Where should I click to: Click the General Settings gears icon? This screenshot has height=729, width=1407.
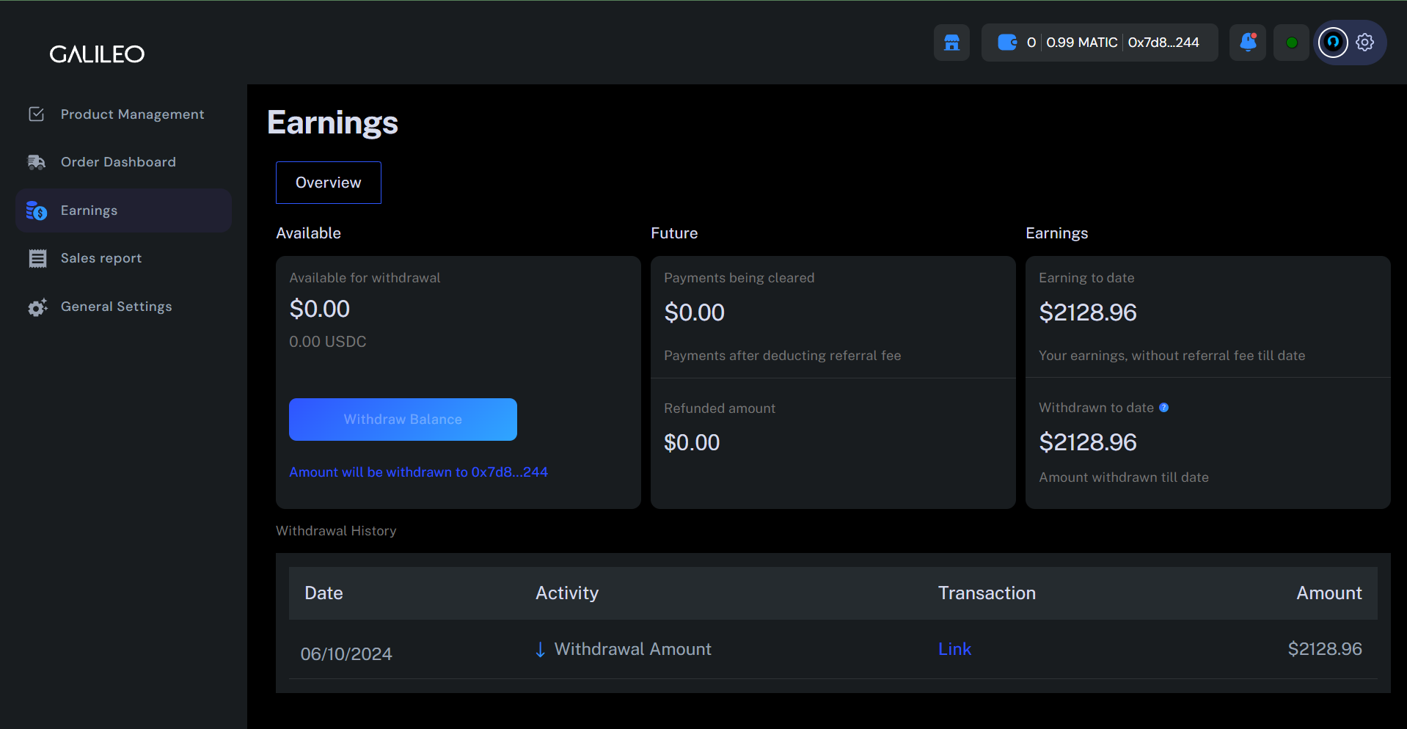coord(37,307)
